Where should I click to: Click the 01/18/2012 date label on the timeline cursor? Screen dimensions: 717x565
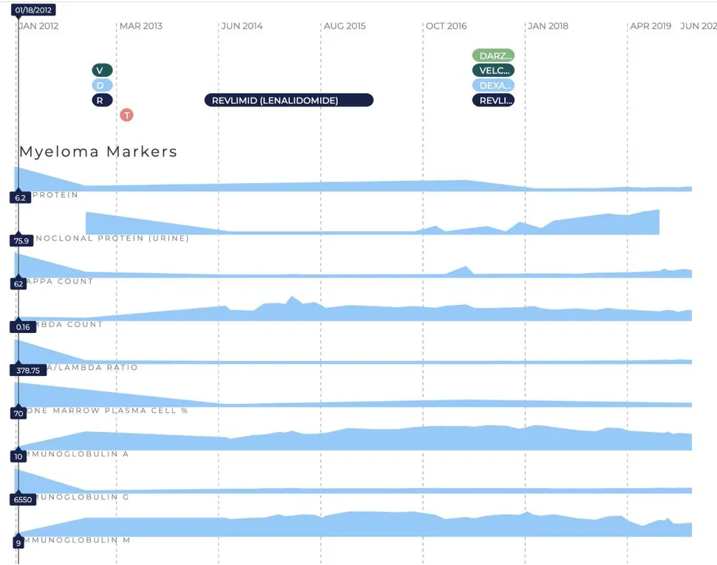[x=34, y=10]
